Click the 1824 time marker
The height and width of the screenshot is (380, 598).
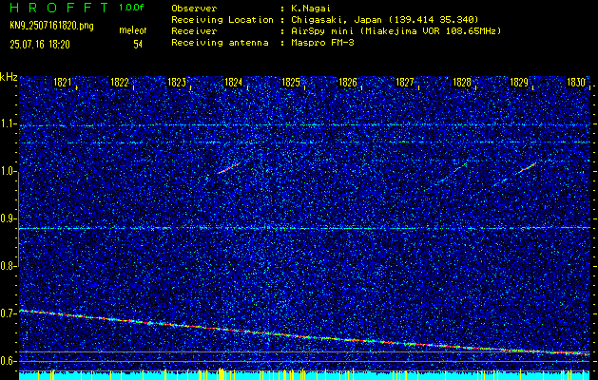pos(234,82)
